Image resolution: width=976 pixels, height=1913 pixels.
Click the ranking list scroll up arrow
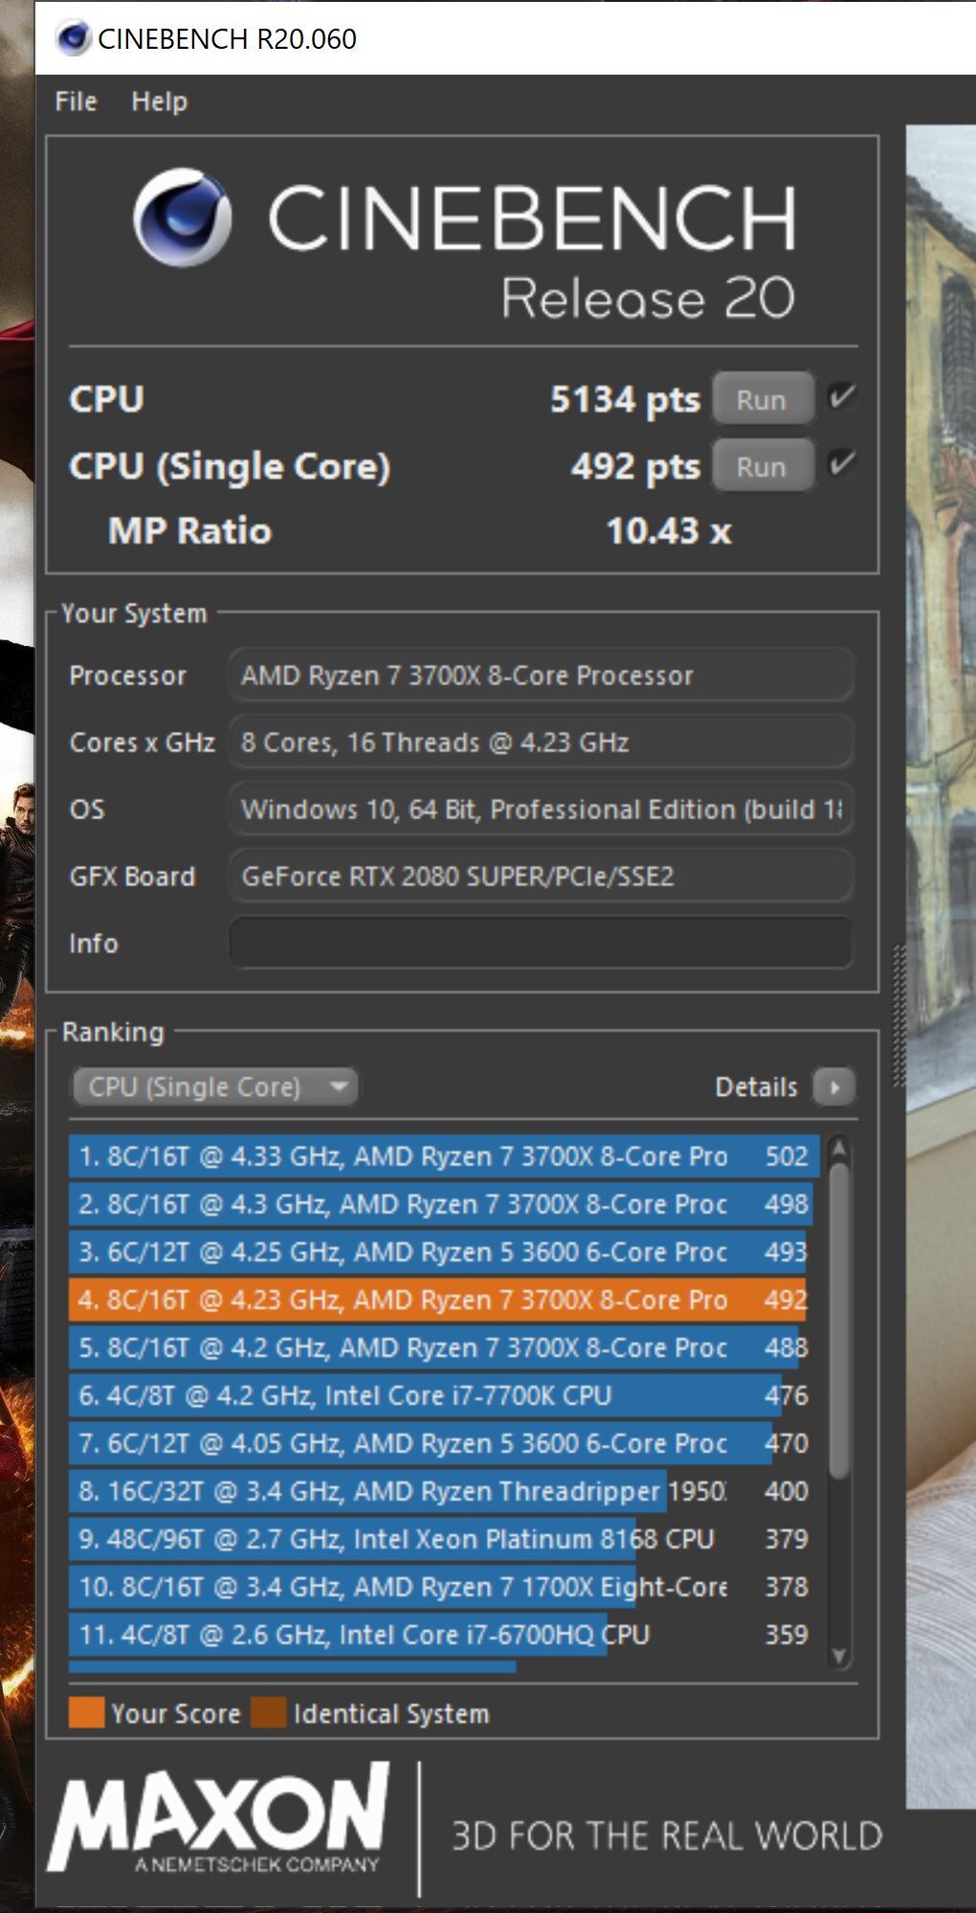[x=839, y=1146]
